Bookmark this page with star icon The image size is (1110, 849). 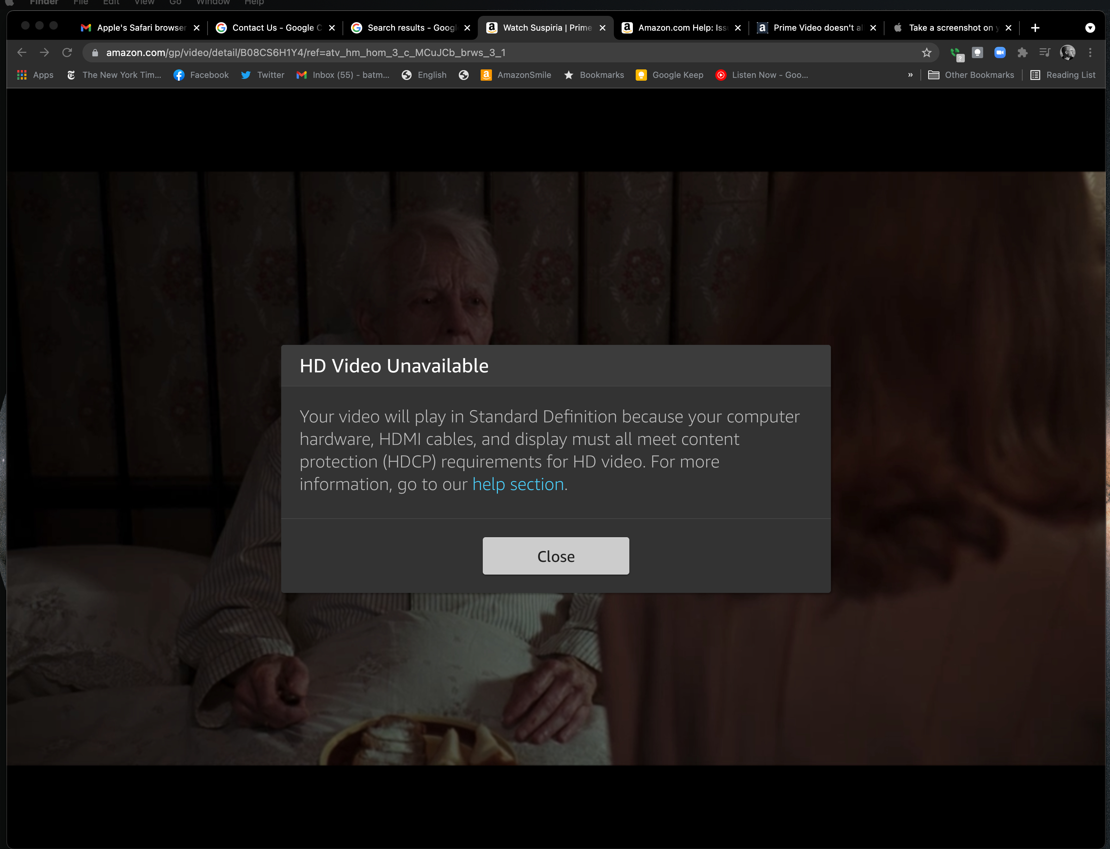[926, 52]
